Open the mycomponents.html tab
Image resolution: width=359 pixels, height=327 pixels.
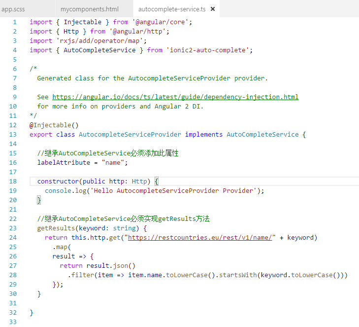tap(90, 9)
